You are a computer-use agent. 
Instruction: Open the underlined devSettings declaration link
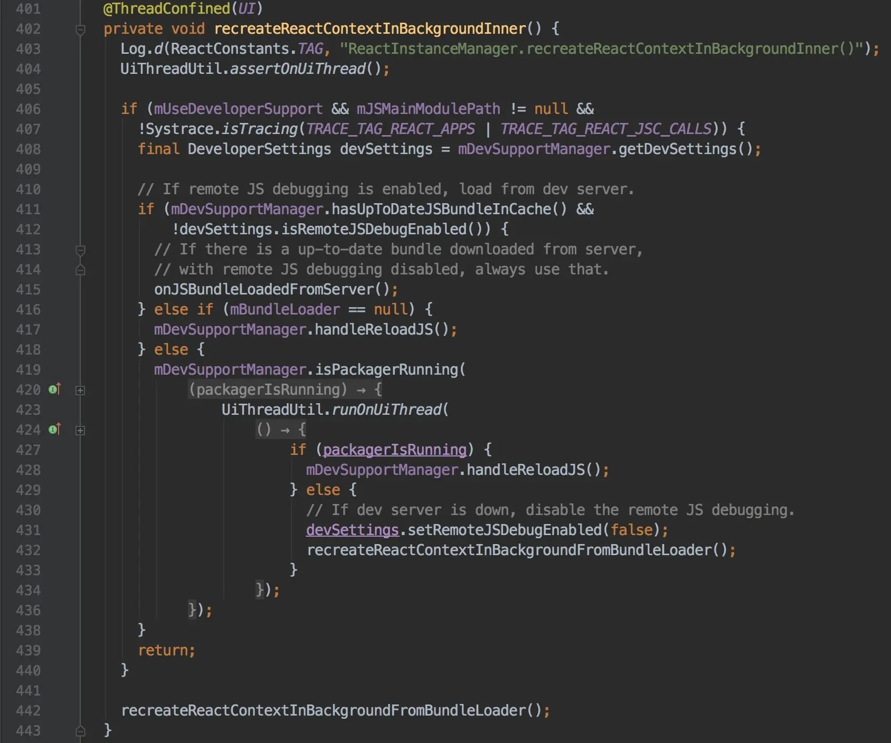pos(352,530)
